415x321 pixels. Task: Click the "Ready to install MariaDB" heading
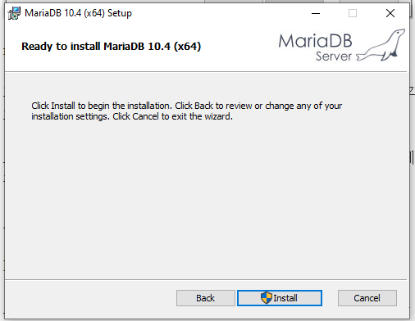[112, 46]
